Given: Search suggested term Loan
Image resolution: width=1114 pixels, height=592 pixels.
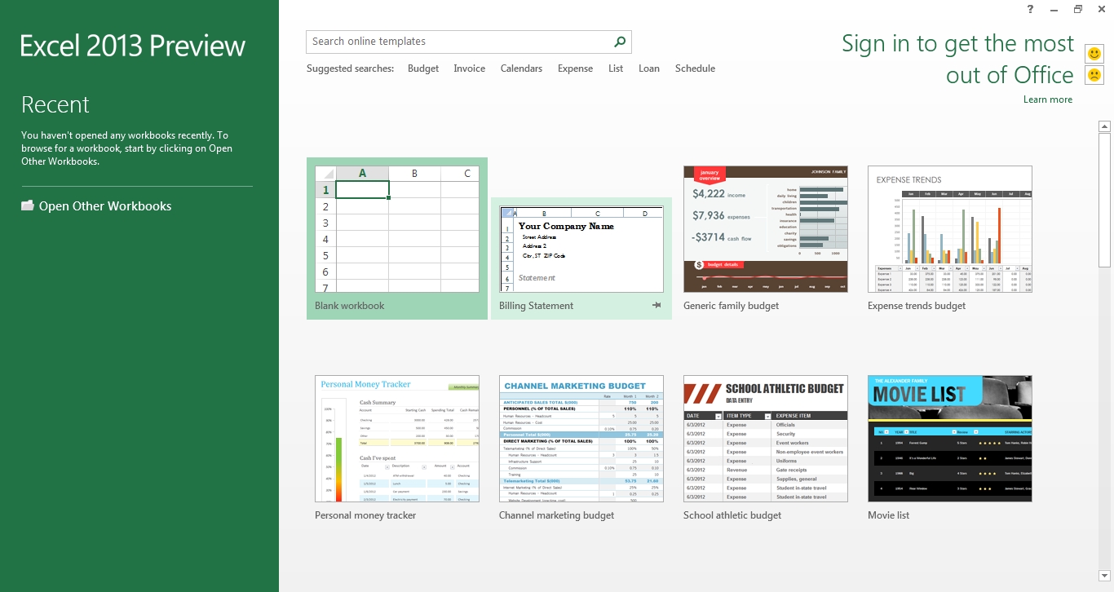Looking at the screenshot, I should click(x=649, y=68).
